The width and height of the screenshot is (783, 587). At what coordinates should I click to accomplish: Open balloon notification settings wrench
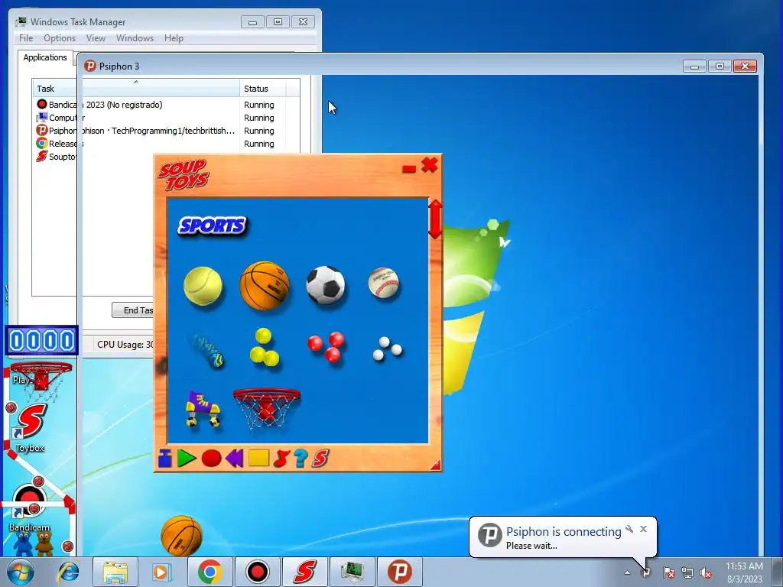[x=629, y=529]
